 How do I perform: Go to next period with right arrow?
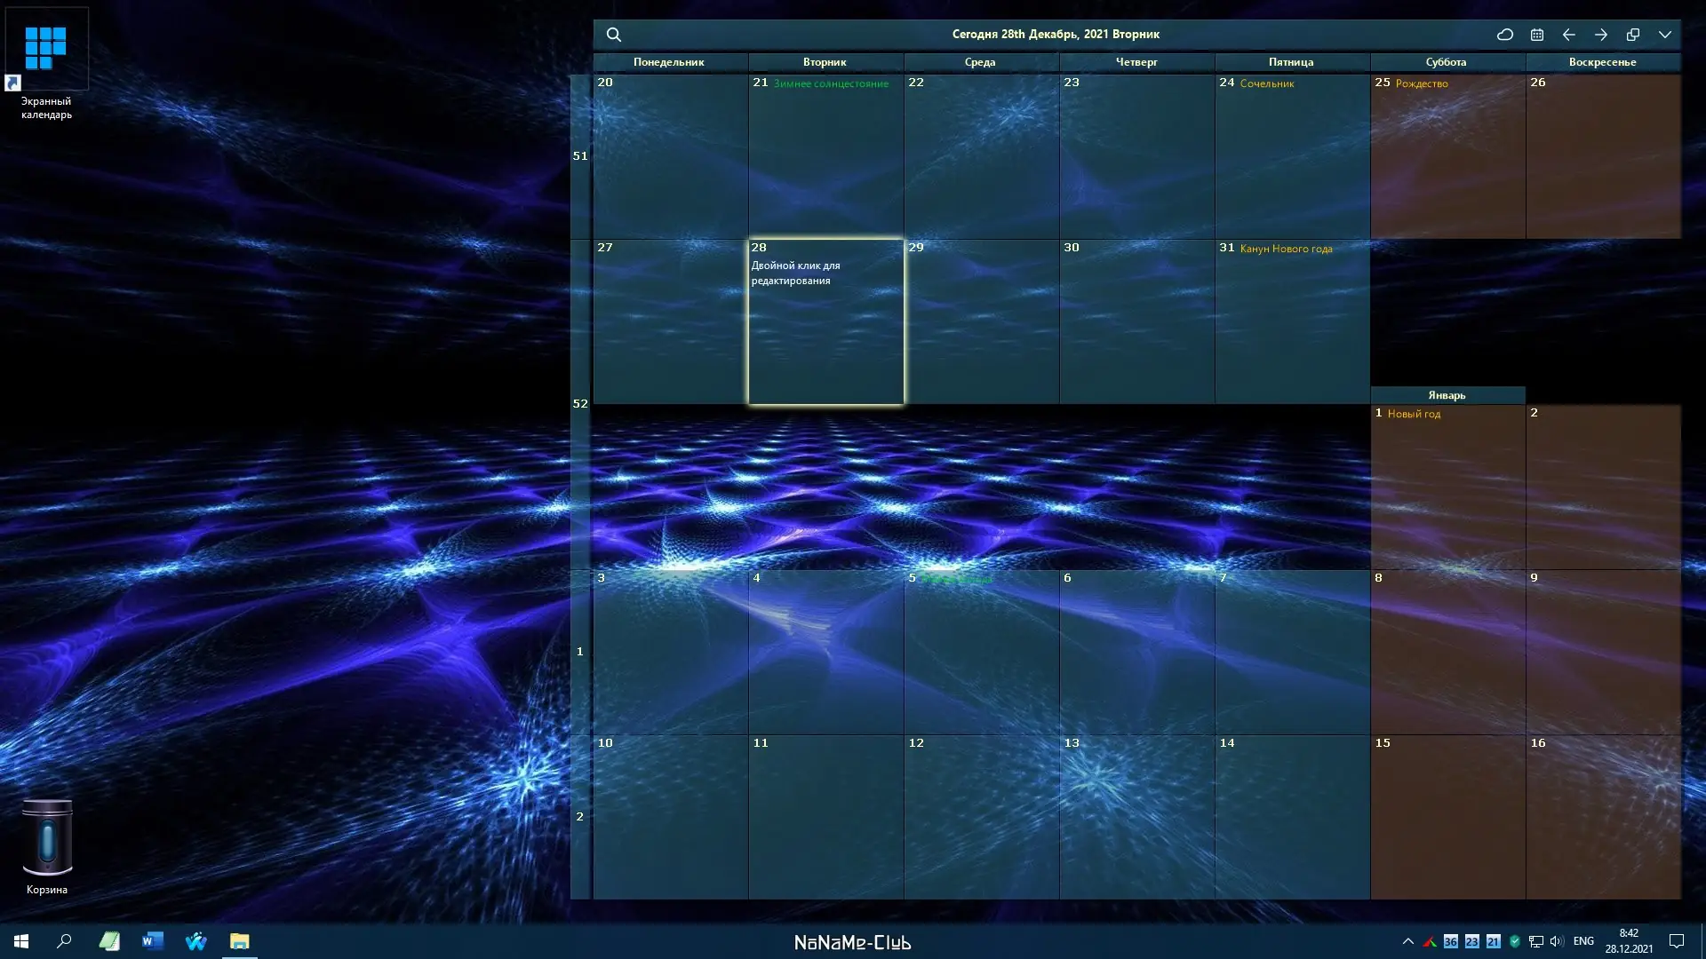pyautogui.click(x=1600, y=35)
